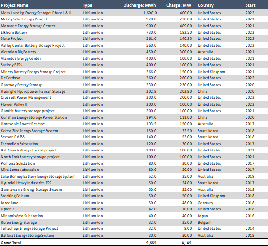The width and height of the screenshot is (268, 246).
Task: Select the 4,145 charge grand total
Action: pos(186,243)
